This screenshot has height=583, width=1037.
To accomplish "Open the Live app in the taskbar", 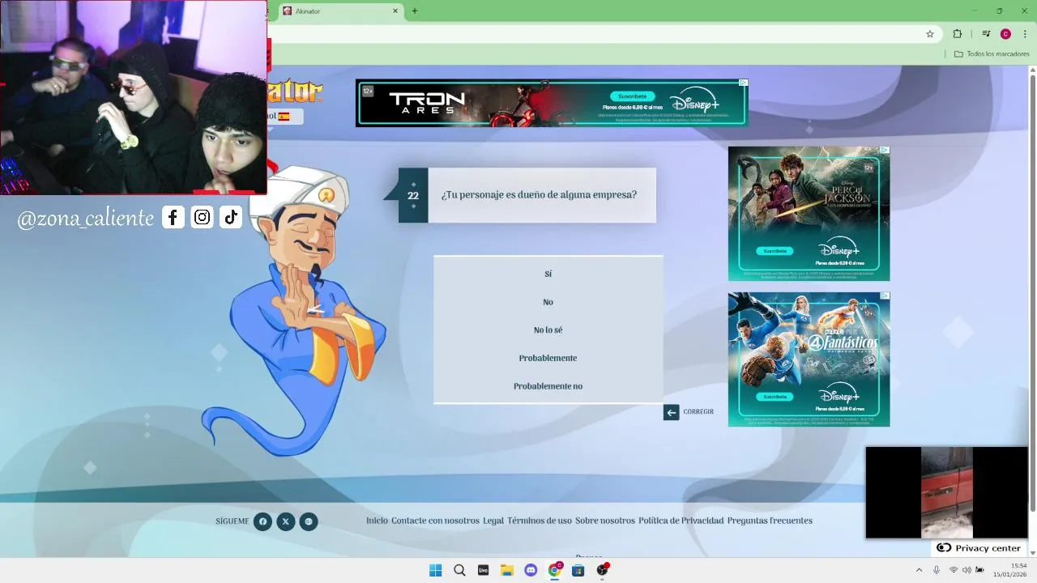I will [483, 570].
